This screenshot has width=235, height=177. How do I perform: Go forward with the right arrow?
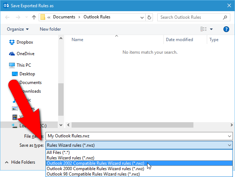click(18, 17)
